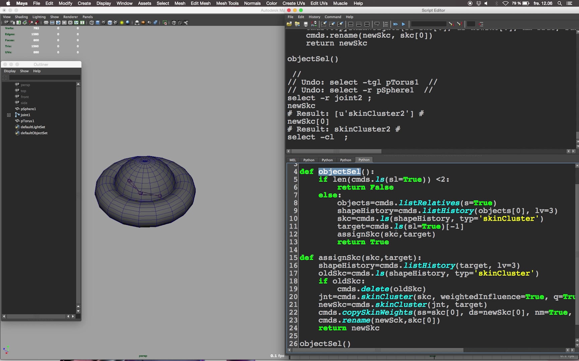Expand the joint1 hierarchy in Outliner

(9, 115)
